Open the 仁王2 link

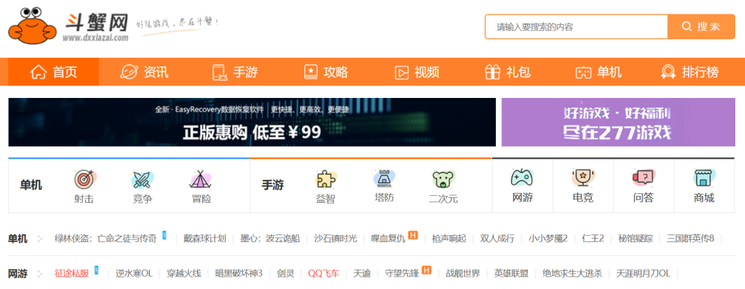pyautogui.click(x=593, y=239)
